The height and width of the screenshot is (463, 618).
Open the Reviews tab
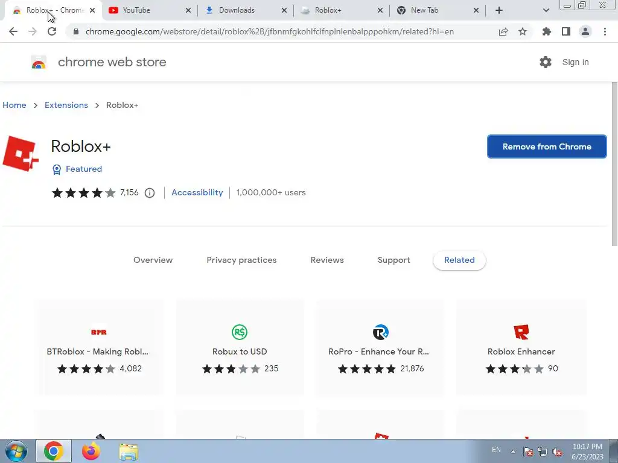click(x=327, y=260)
